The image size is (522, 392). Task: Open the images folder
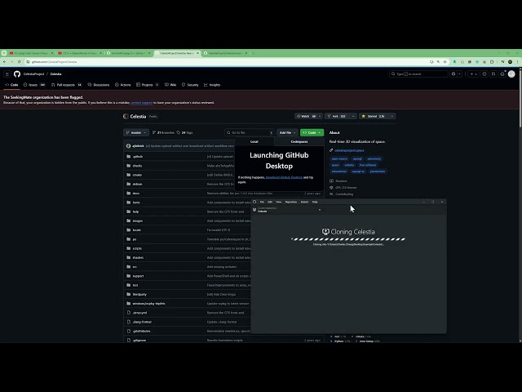coord(138,220)
